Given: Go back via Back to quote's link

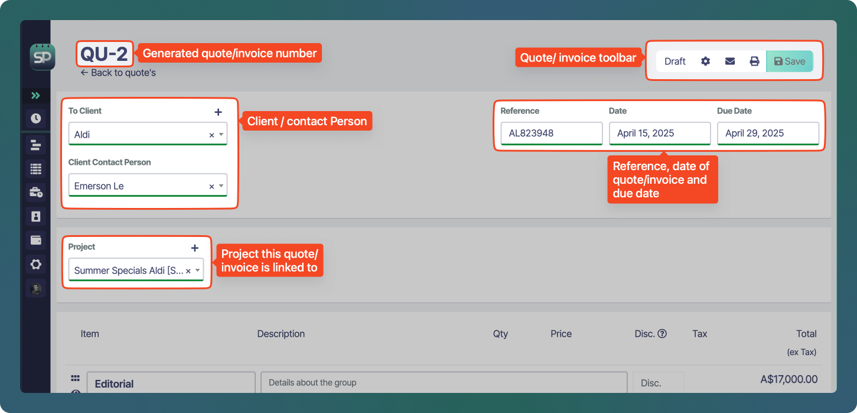Looking at the screenshot, I should tap(118, 73).
